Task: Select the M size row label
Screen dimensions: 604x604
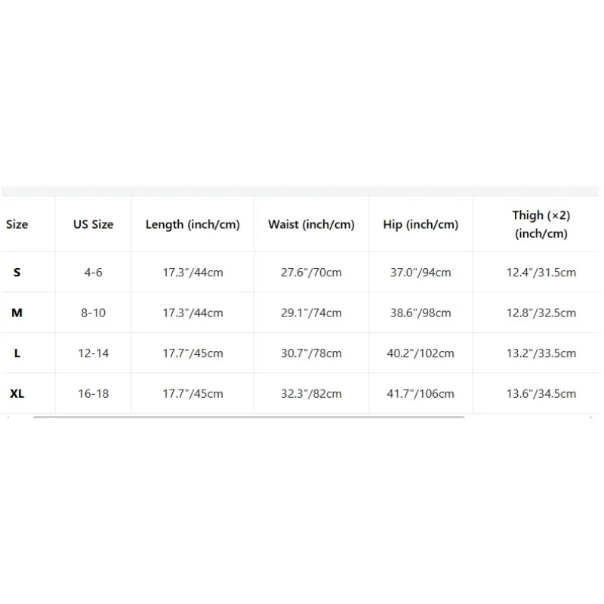Action: [x=17, y=313]
